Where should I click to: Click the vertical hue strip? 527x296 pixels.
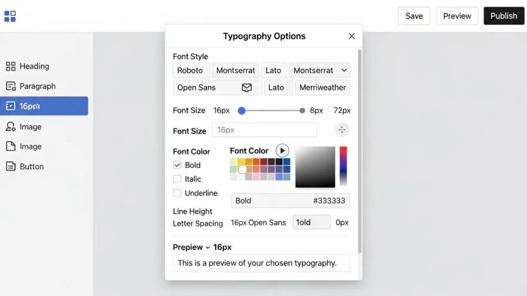pyautogui.click(x=343, y=166)
